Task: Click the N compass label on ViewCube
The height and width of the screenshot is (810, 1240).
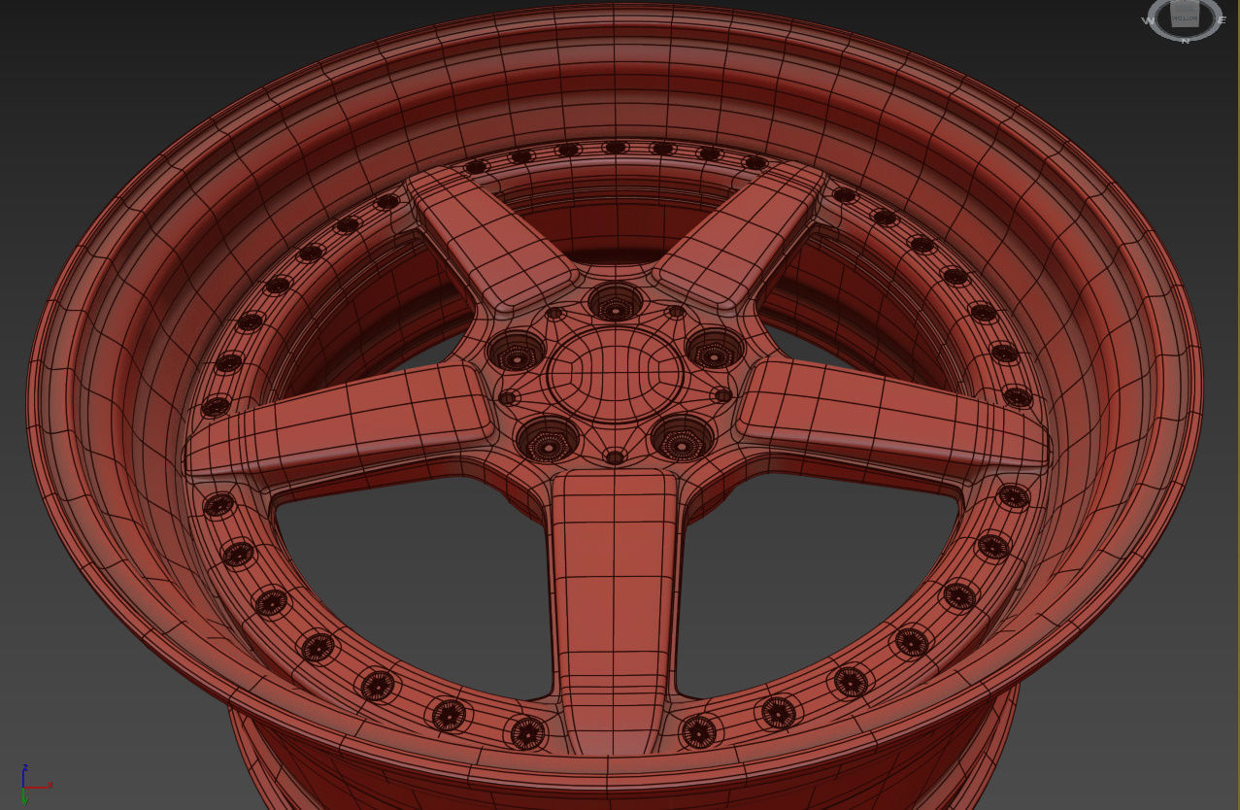Action: 1185,41
